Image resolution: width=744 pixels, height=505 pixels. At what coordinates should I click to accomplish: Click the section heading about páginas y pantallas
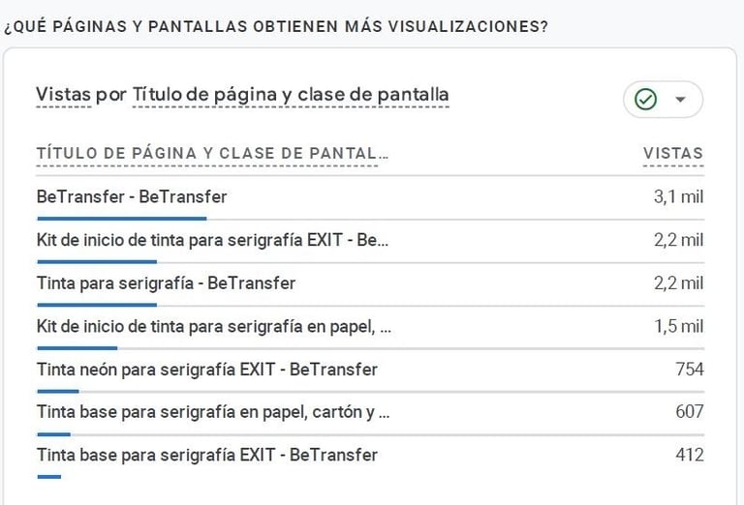(276, 26)
